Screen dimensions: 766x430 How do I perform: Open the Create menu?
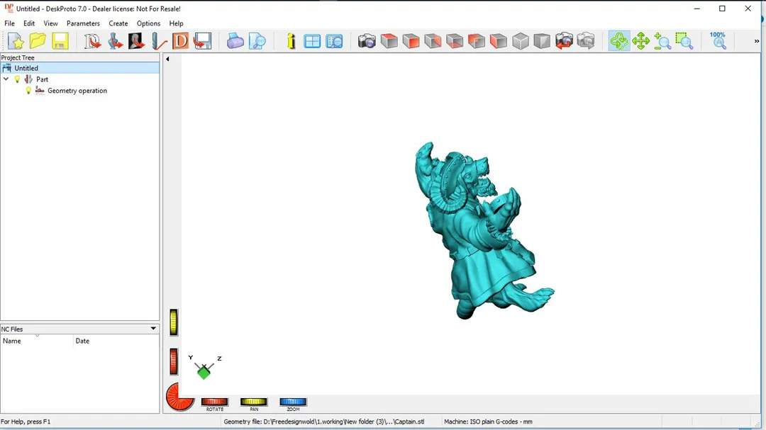pyautogui.click(x=118, y=23)
